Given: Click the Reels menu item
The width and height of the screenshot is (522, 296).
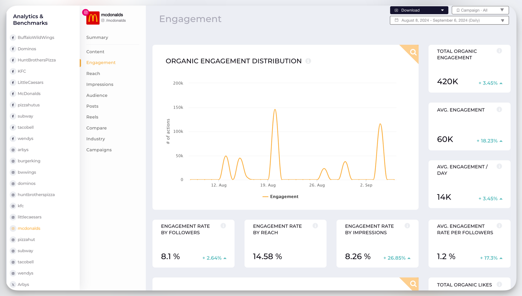Looking at the screenshot, I should 92,117.
